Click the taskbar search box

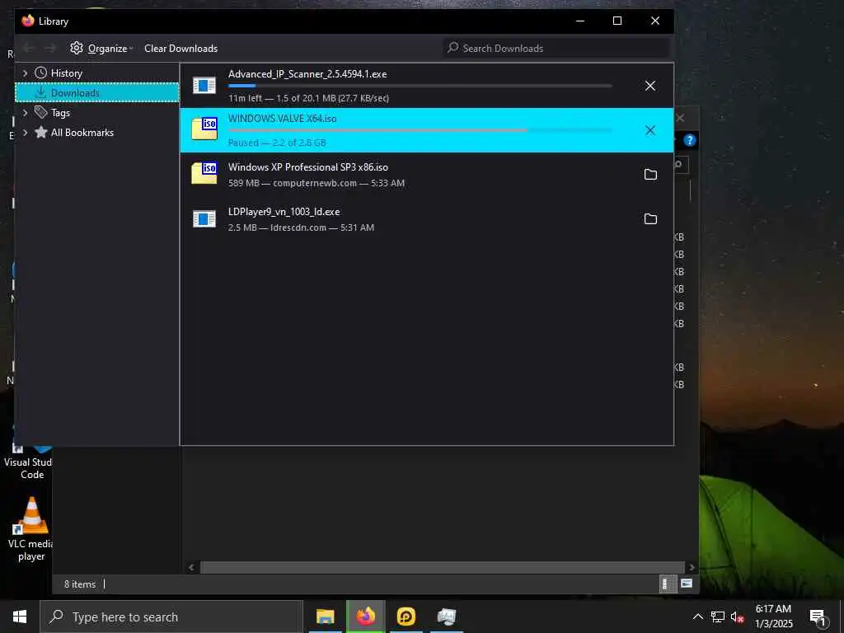[x=171, y=617]
